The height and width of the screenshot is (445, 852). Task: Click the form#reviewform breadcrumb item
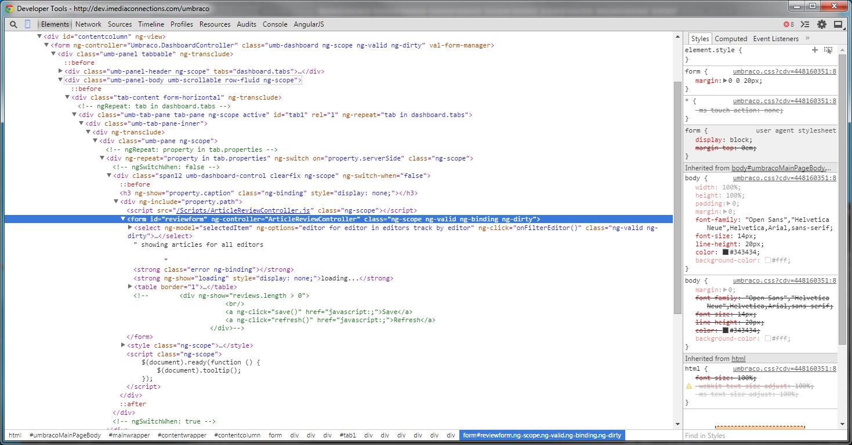pos(542,435)
